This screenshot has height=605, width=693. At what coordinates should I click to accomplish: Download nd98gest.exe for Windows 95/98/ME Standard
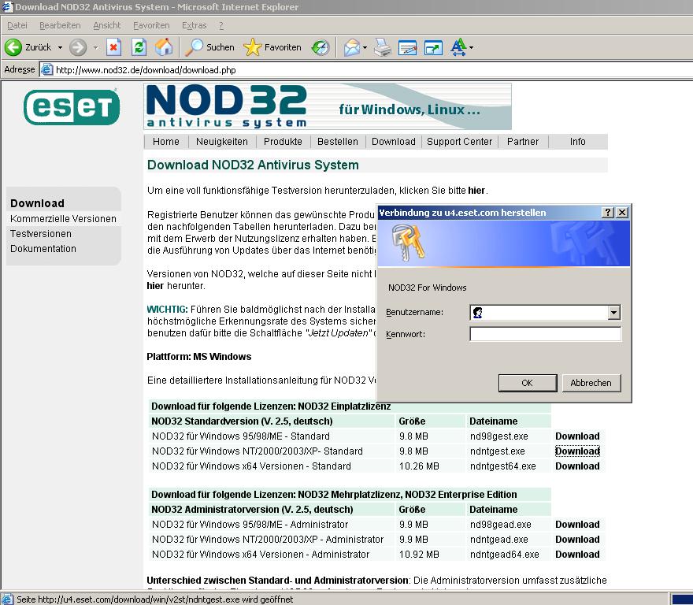577,436
